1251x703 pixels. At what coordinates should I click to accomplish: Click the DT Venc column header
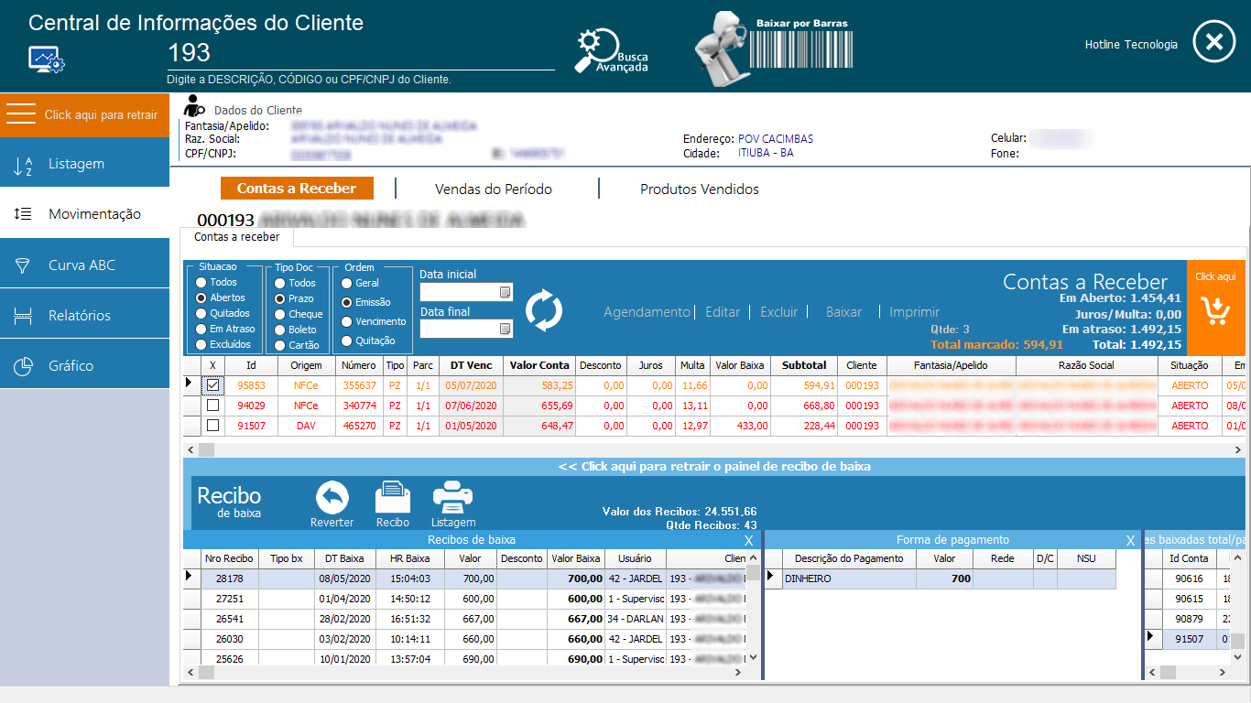coord(472,365)
